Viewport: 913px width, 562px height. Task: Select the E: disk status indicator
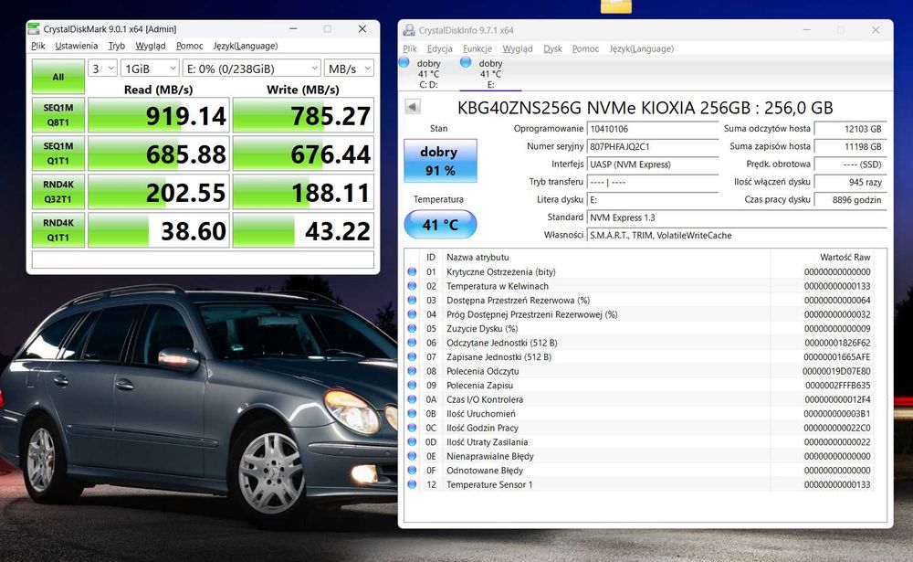click(466, 62)
